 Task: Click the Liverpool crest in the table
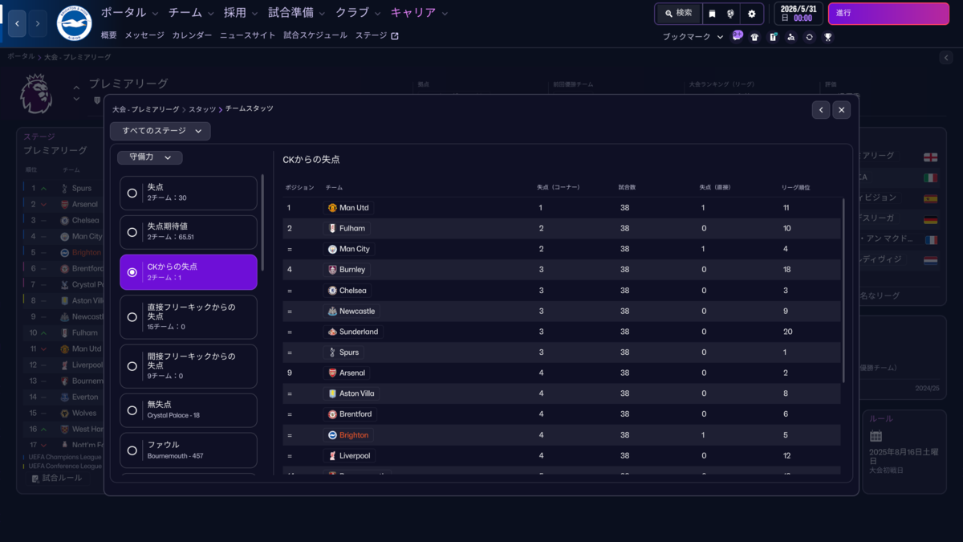(332, 455)
